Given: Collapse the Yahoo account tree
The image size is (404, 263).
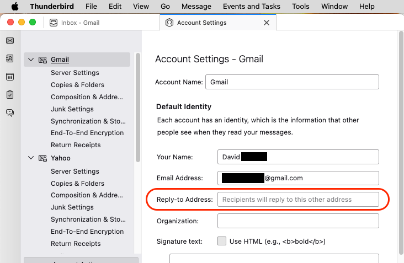Looking at the screenshot, I should (31, 158).
